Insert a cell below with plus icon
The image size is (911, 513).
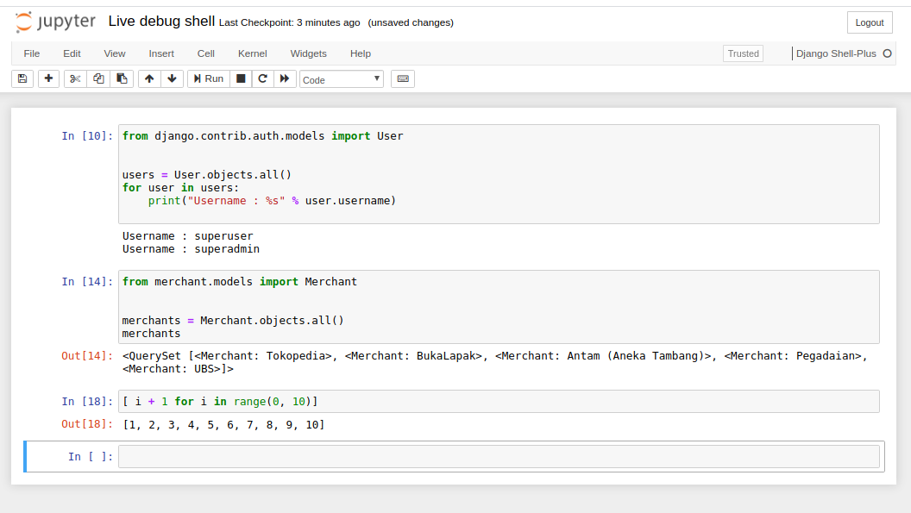[49, 79]
